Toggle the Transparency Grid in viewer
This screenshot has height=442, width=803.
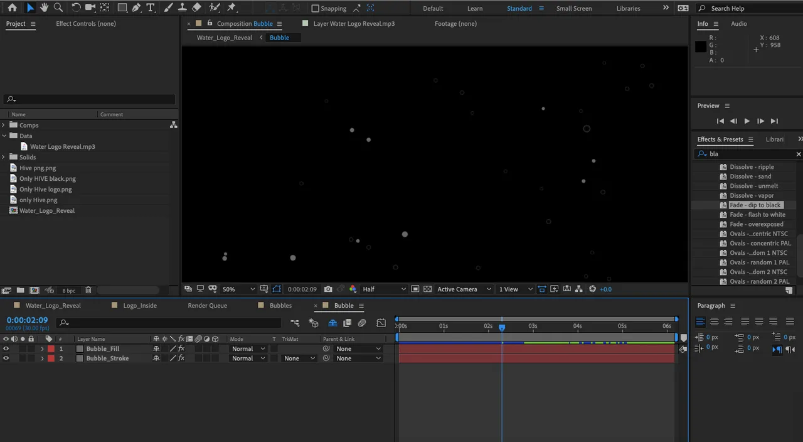428,289
